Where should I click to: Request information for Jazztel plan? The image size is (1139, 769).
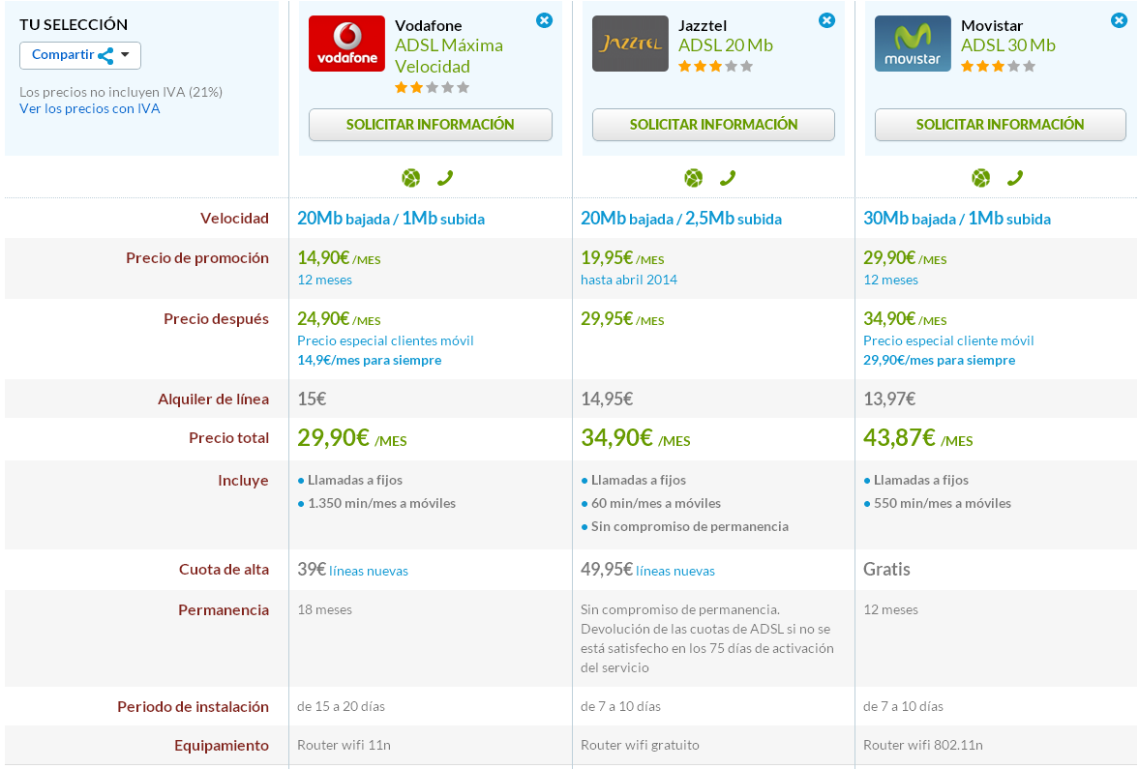click(713, 125)
